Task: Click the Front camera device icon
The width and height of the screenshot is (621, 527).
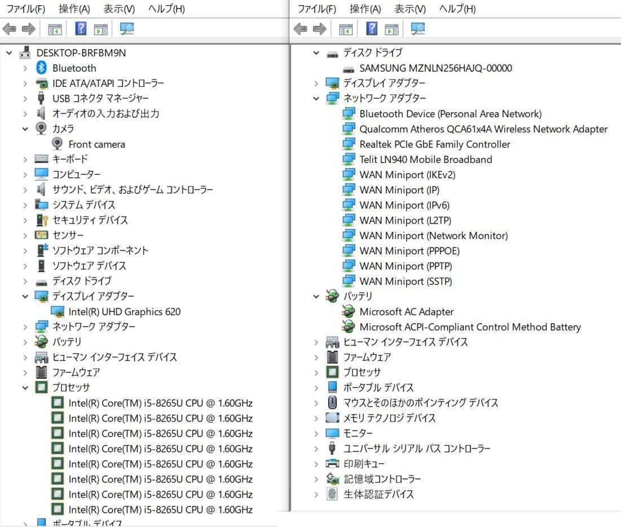Action: tap(58, 144)
